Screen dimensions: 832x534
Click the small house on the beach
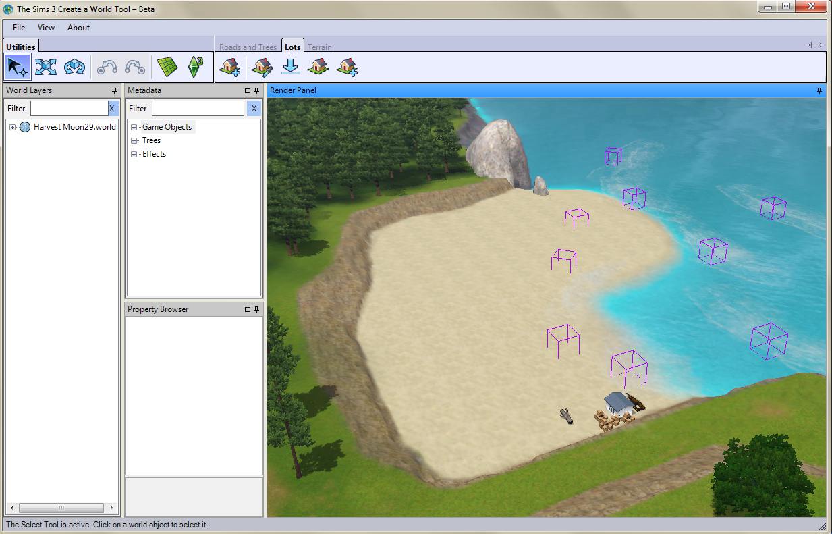pyautogui.click(x=620, y=404)
